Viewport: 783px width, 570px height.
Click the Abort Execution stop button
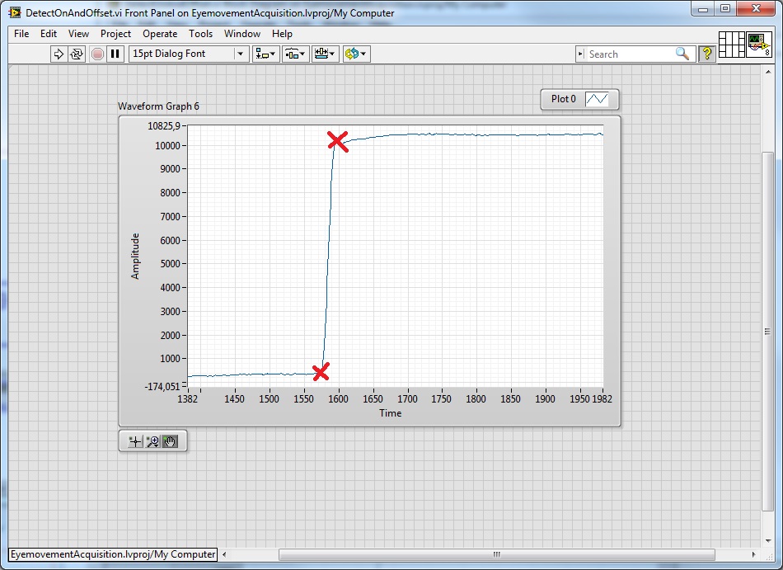tap(98, 54)
